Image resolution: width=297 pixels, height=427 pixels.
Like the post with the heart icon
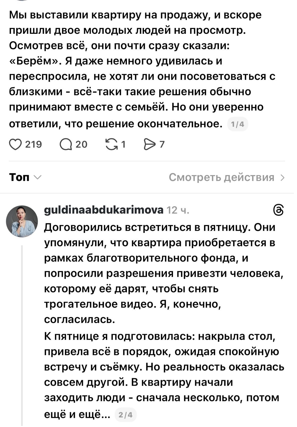tap(16, 144)
